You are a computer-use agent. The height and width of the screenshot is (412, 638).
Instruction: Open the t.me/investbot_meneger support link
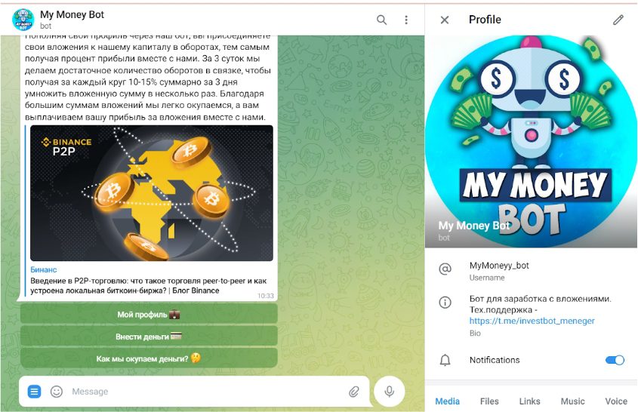532,321
